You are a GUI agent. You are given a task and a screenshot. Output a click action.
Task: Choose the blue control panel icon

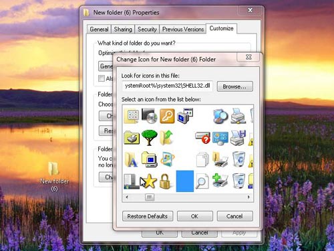(x=220, y=139)
